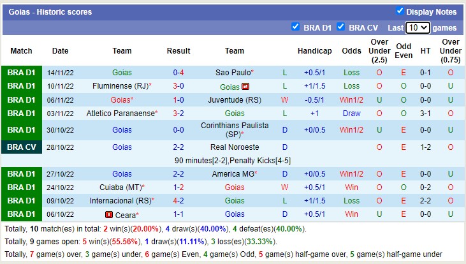Click the Odds column header
The image size is (466, 264).
351,51
